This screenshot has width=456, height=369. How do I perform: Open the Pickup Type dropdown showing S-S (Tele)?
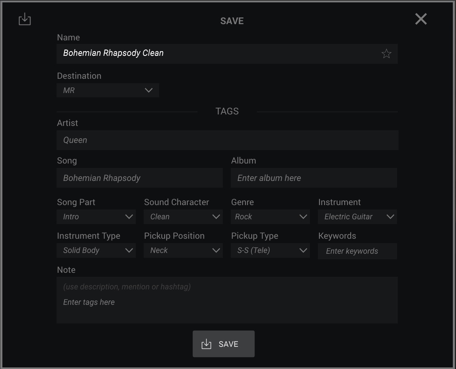coord(270,250)
